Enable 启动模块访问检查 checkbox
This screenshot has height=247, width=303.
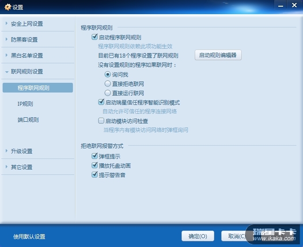tap(101, 121)
